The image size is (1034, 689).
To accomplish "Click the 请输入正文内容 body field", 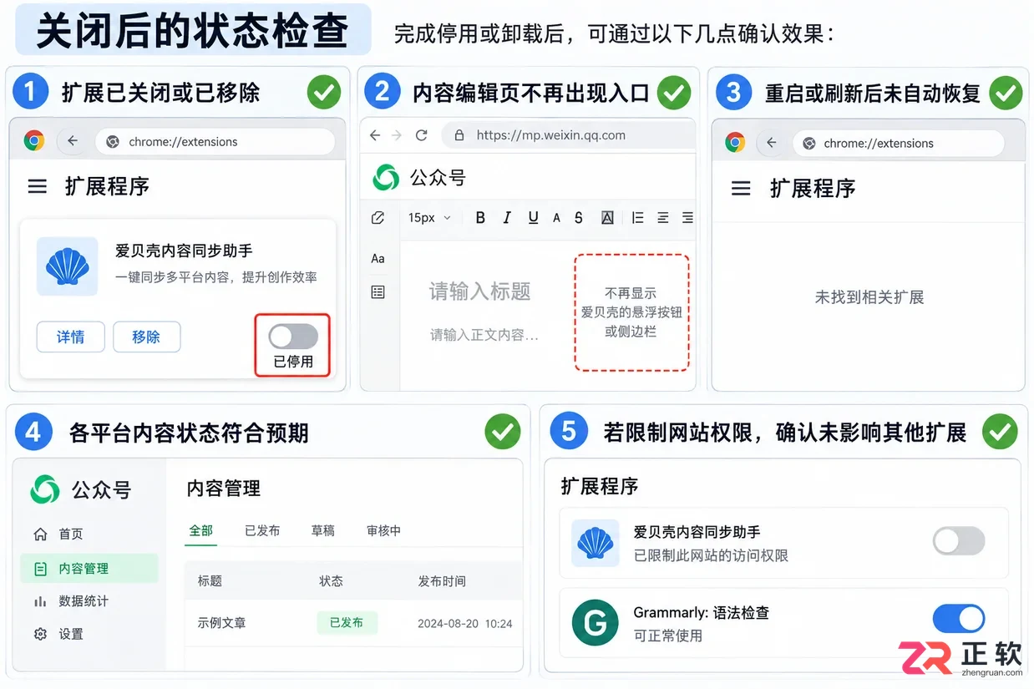I will pyautogui.click(x=484, y=335).
